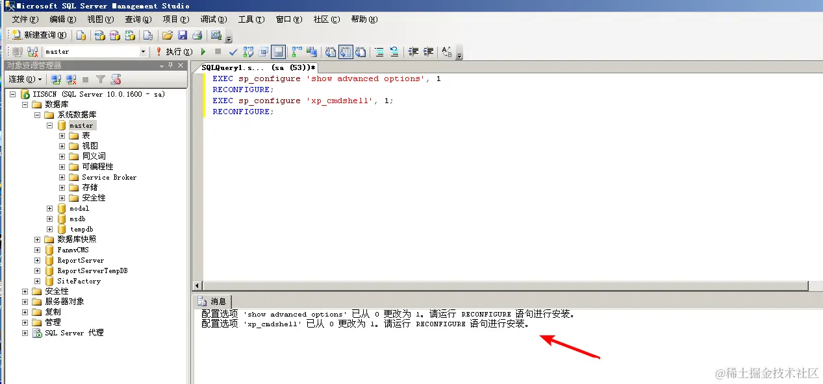
Task: Open the 连接(O) dropdown in Object Explorer
Action: 25,79
